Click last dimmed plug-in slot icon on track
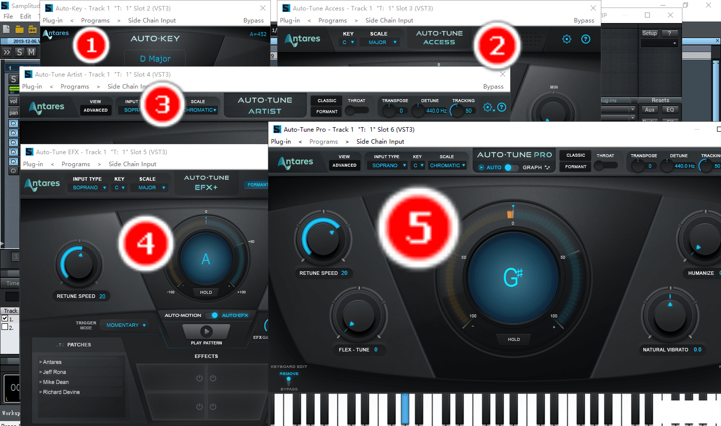 [x=14, y=171]
